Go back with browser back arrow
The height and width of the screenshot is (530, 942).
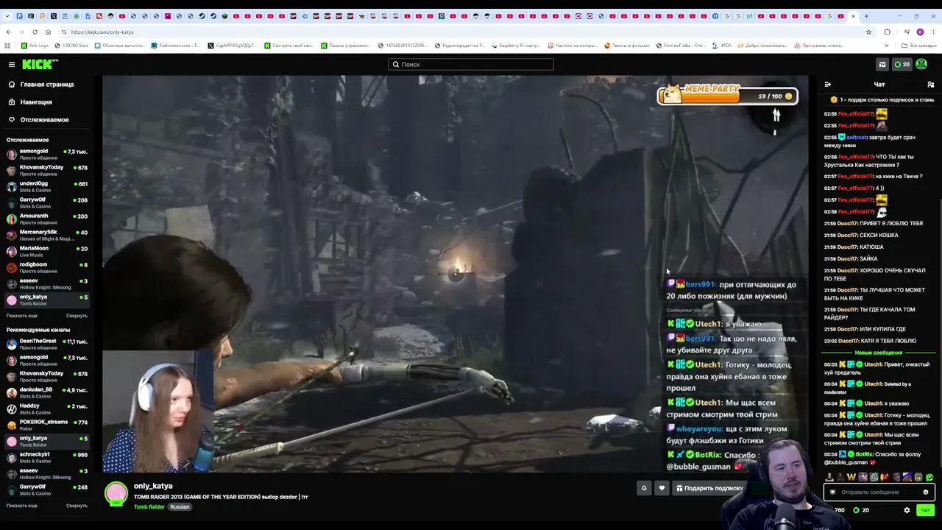click(x=8, y=32)
